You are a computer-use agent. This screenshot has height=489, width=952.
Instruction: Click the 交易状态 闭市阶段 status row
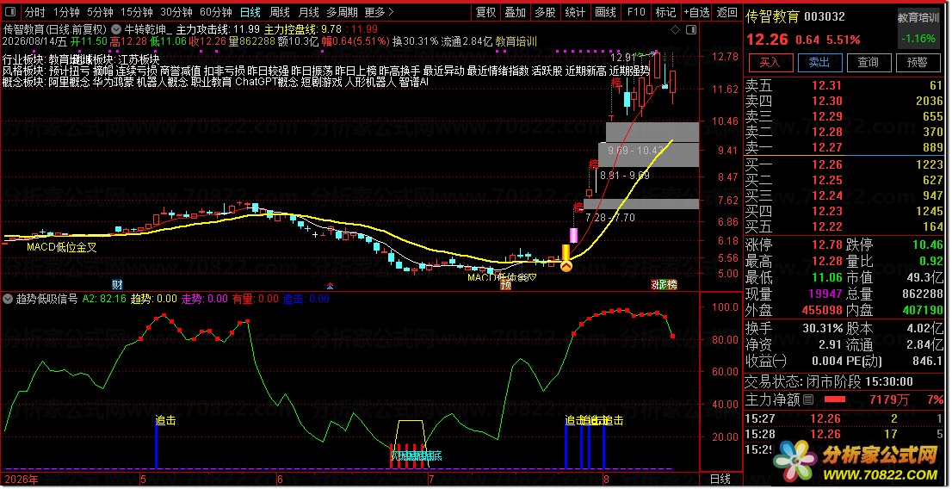point(845,381)
